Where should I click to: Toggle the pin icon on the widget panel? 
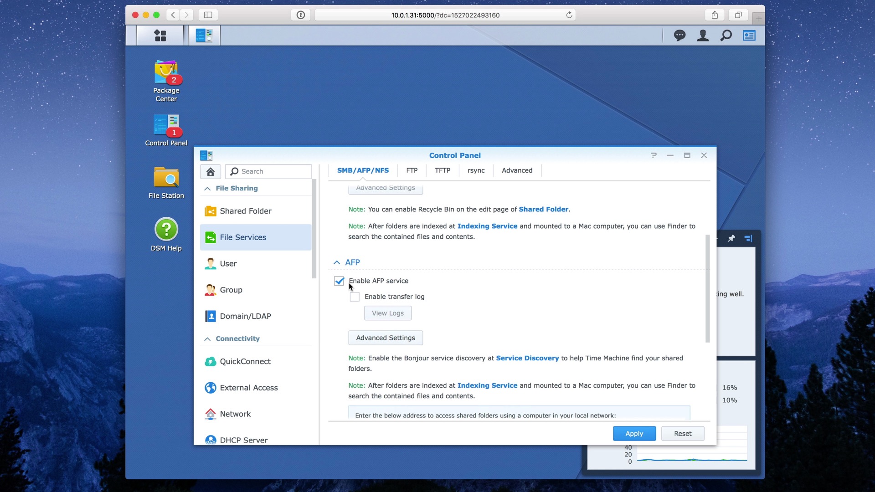731,238
